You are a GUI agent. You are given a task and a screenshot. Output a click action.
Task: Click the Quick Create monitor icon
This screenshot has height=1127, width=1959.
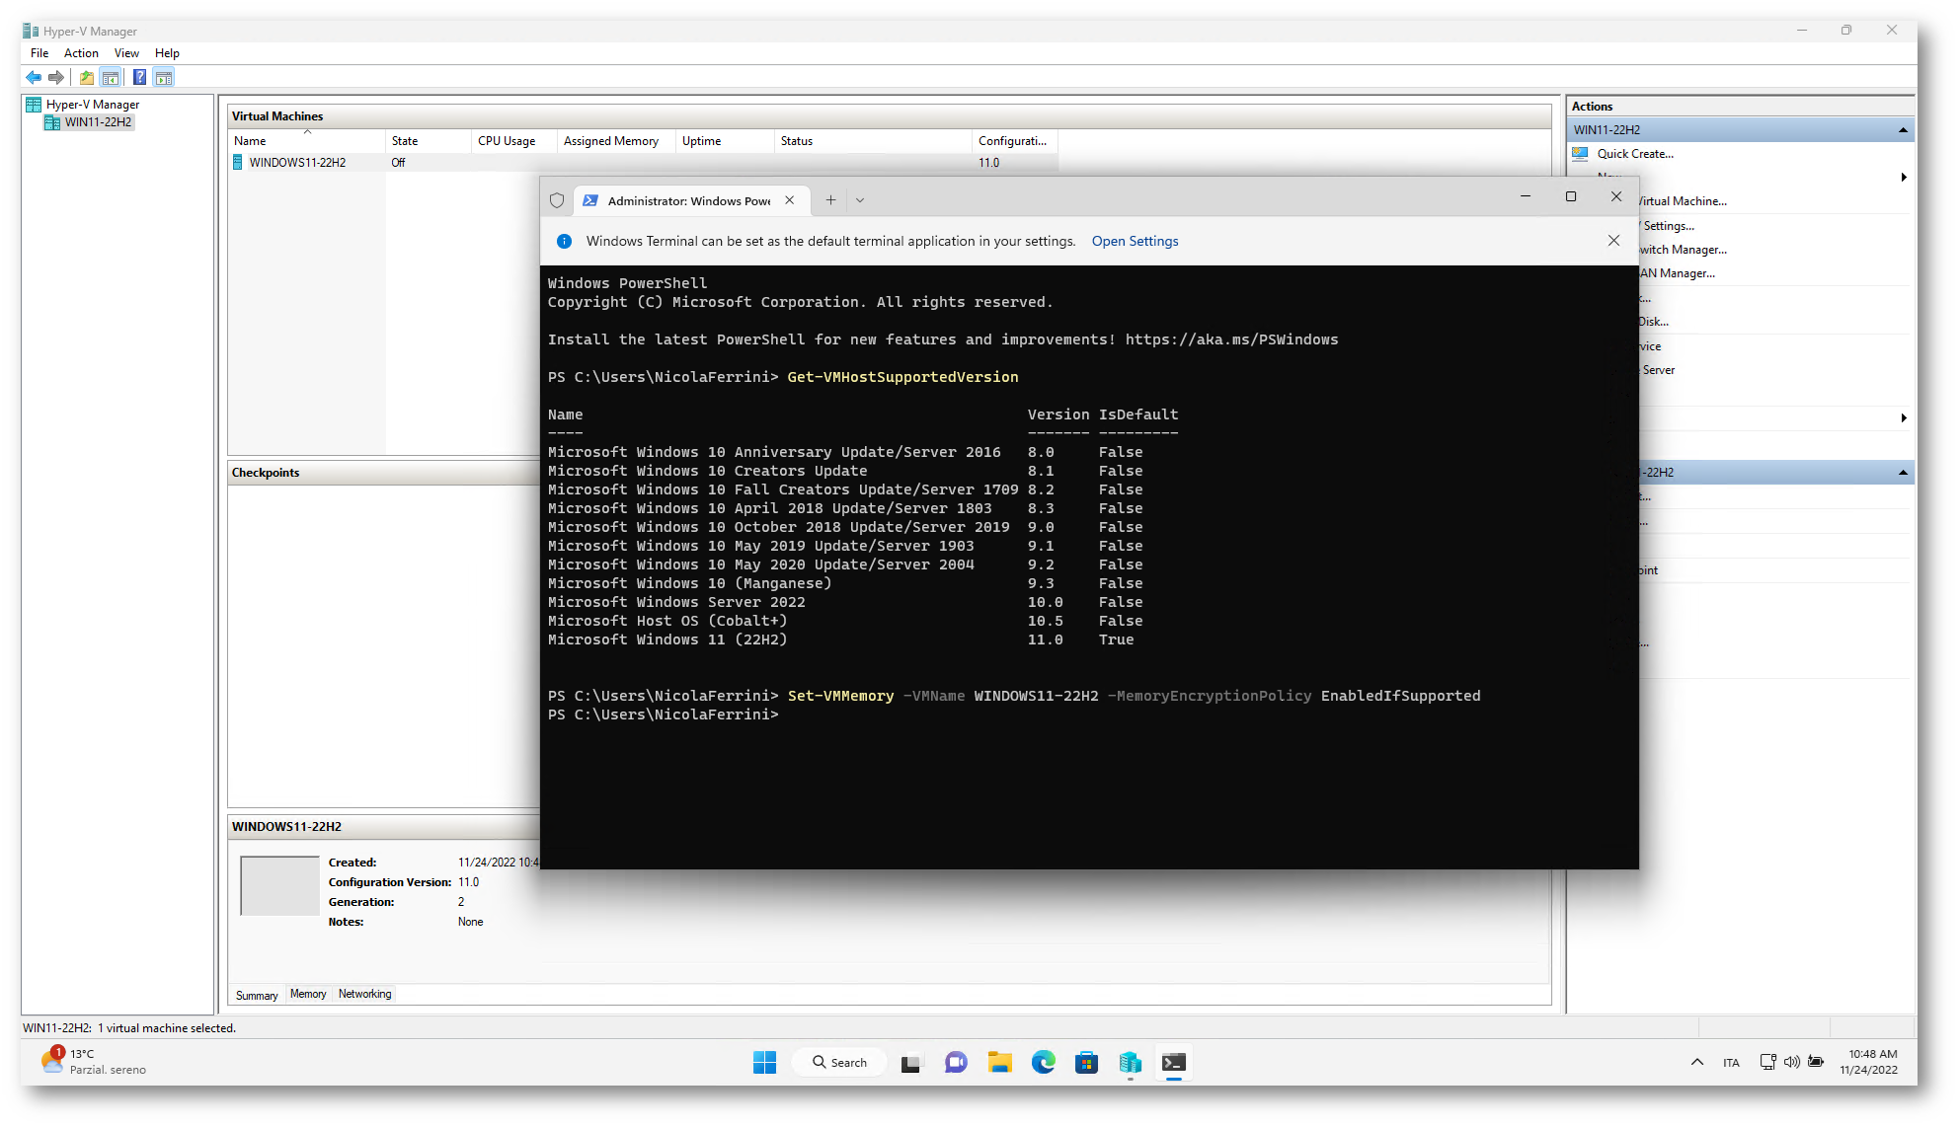coord(1580,154)
